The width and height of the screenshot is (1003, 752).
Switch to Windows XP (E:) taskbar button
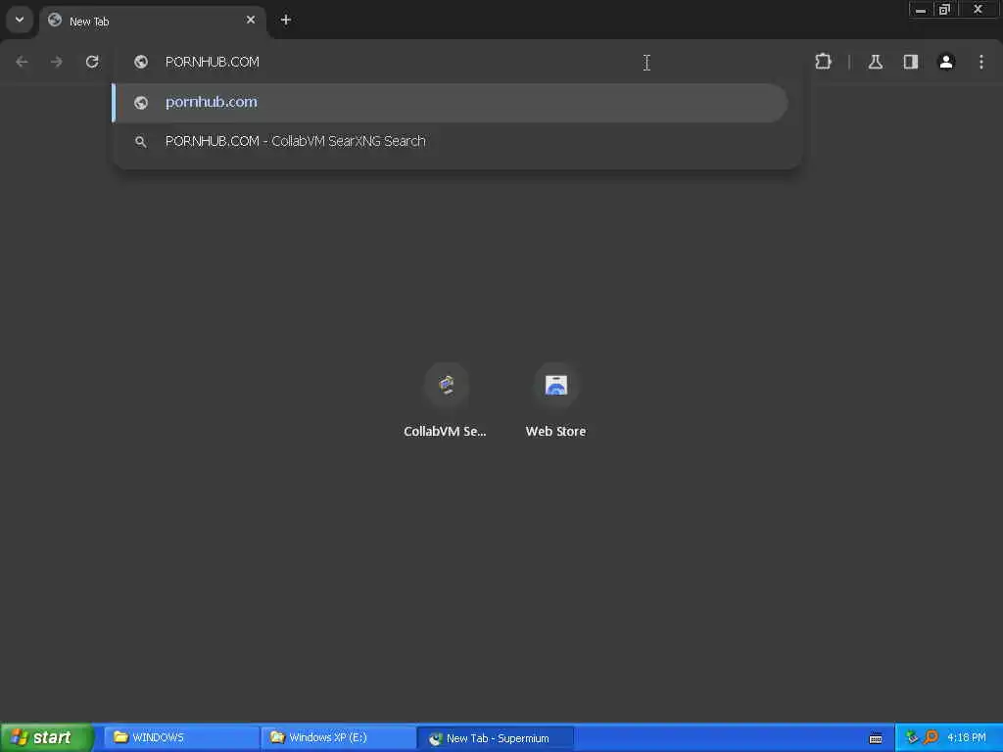click(338, 738)
